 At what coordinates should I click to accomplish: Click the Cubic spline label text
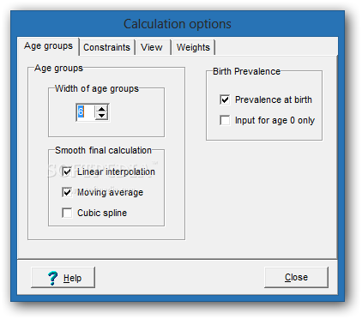click(102, 213)
